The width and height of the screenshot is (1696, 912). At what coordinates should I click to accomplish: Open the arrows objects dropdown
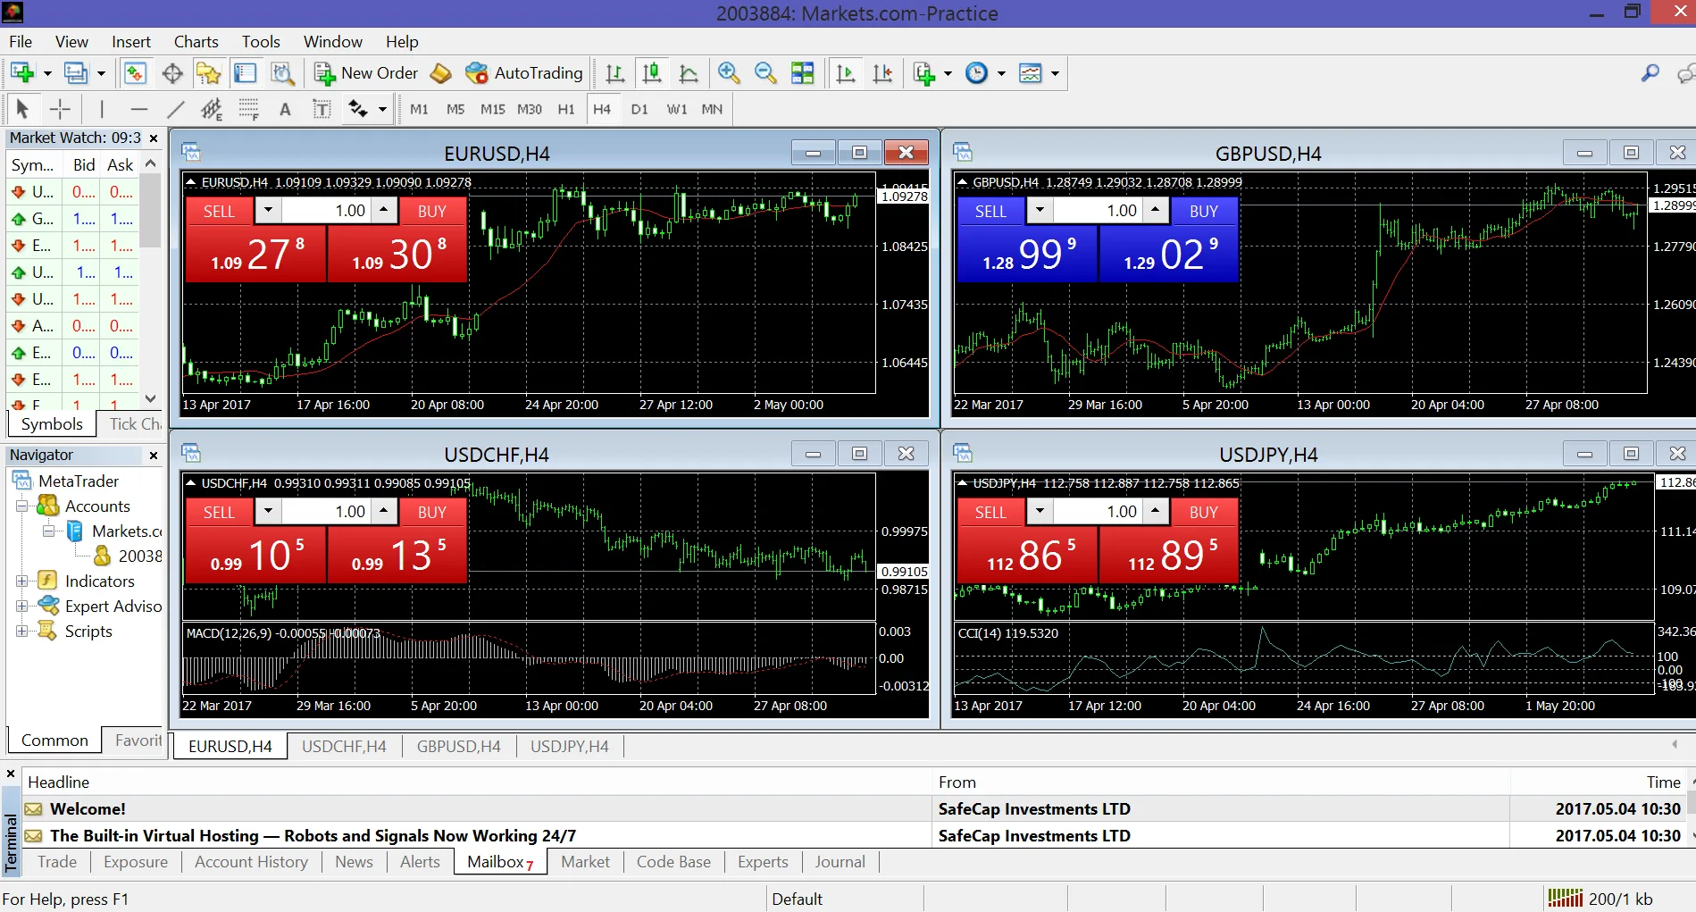(382, 109)
